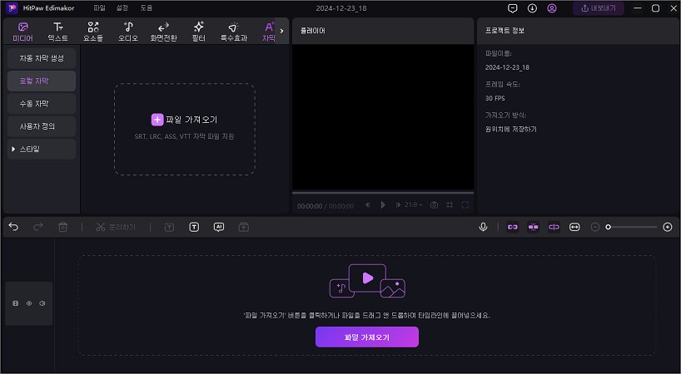This screenshot has width=681, height=374.
Task: Switch to the 텍스트 (Text) tab
Action: tap(57, 32)
